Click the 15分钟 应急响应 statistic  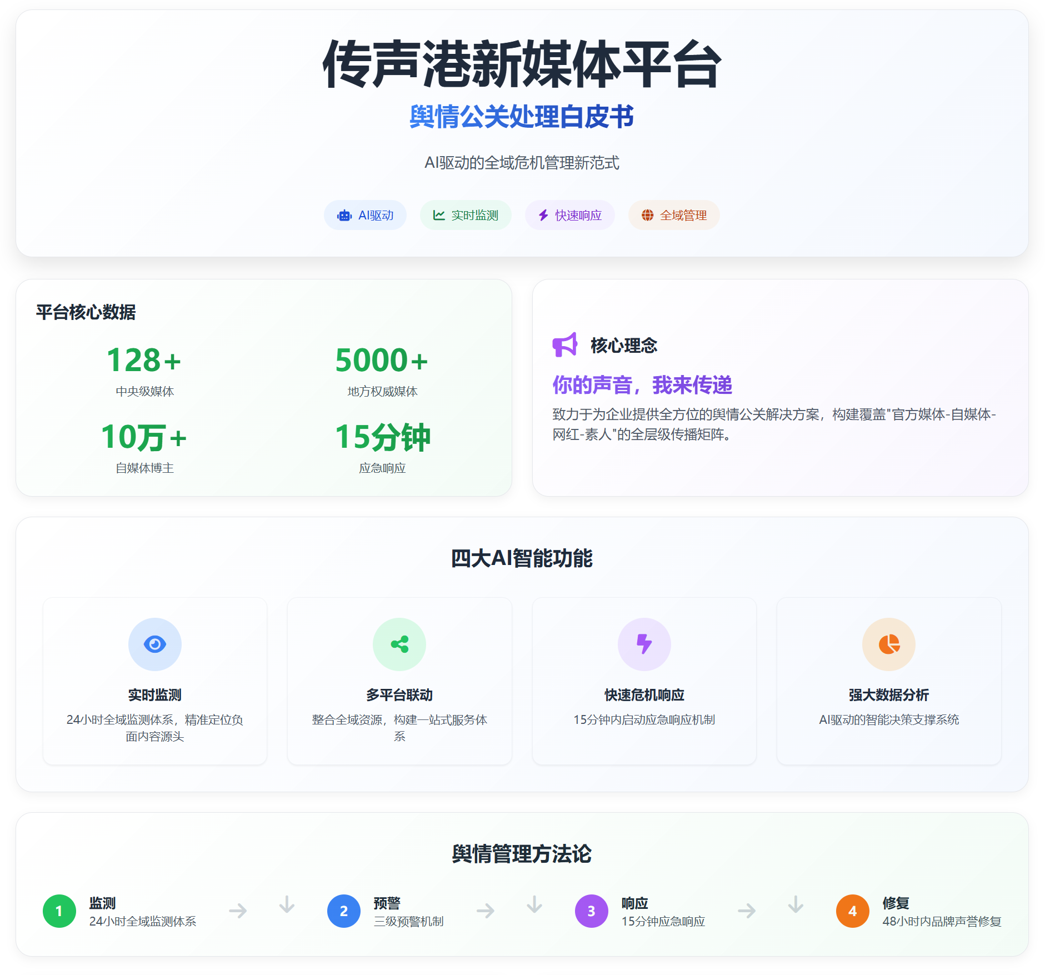pyautogui.click(x=382, y=447)
